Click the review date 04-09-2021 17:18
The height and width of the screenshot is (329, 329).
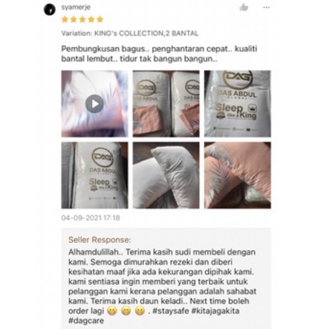[90, 218]
